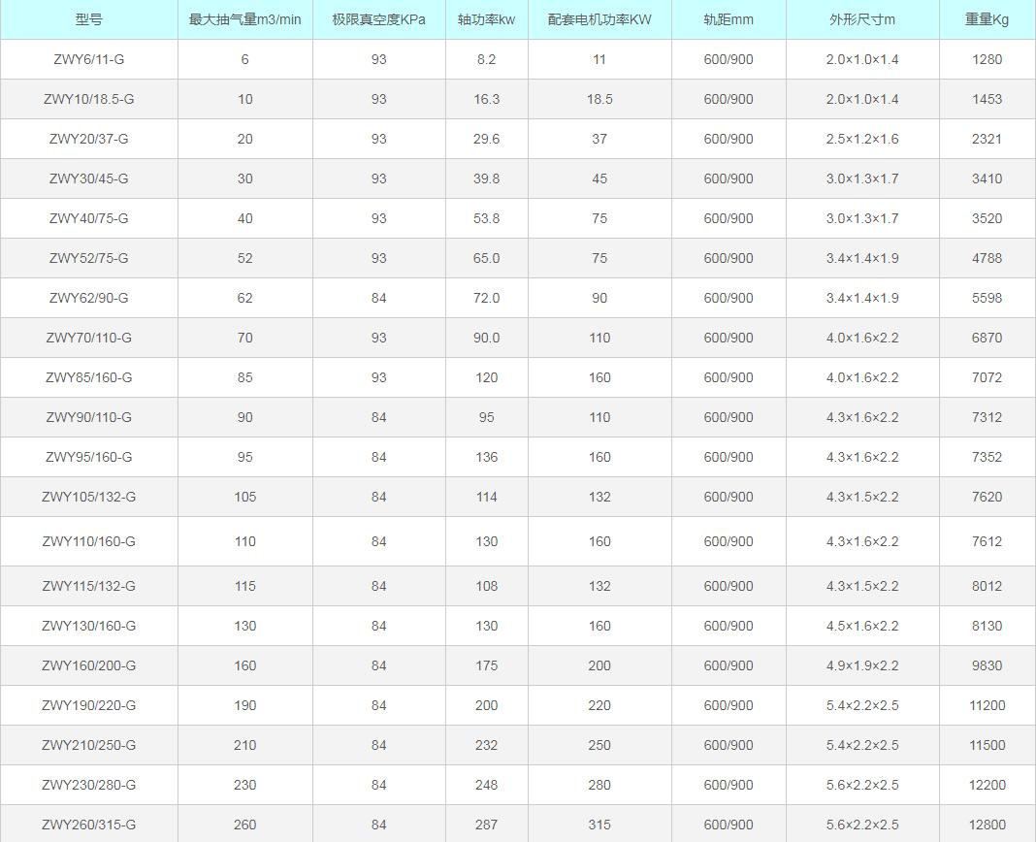Click shaft power value 16.3
1036x842 pixels.
tap(486, 99)
